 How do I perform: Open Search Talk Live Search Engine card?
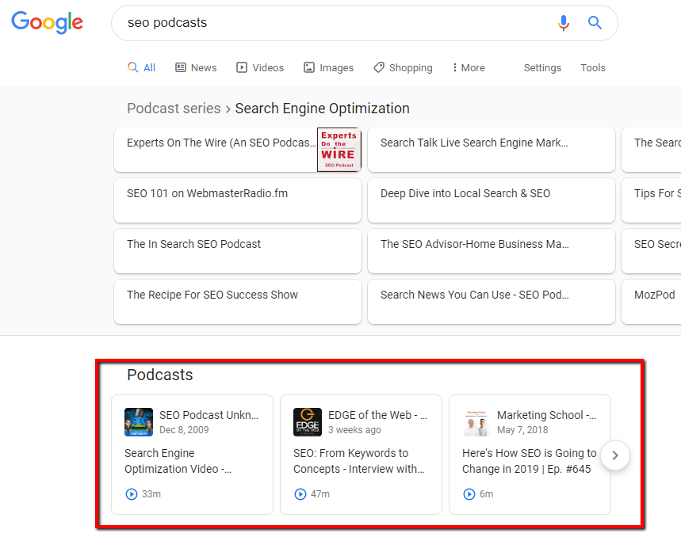(492, 150)
